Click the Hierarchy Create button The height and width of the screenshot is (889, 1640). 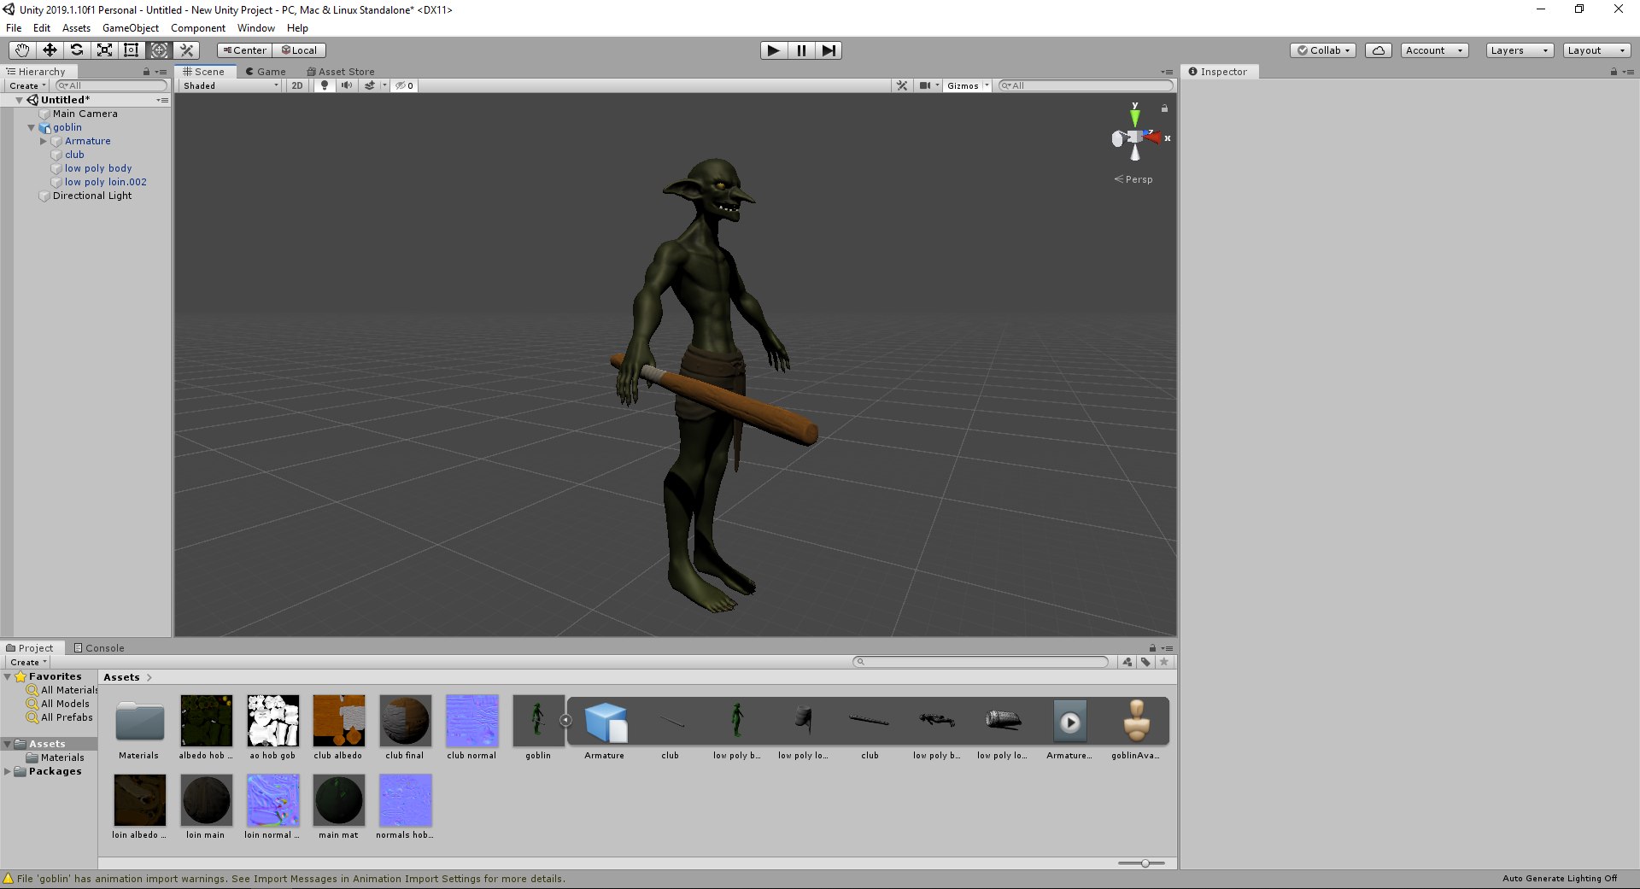27,85
